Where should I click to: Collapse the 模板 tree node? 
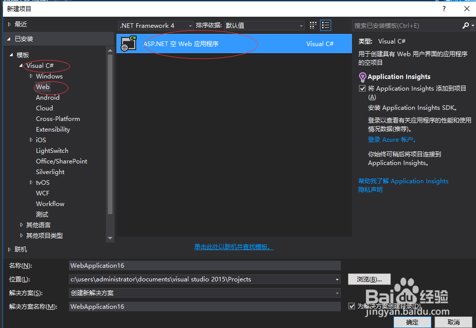click(11, 55)
